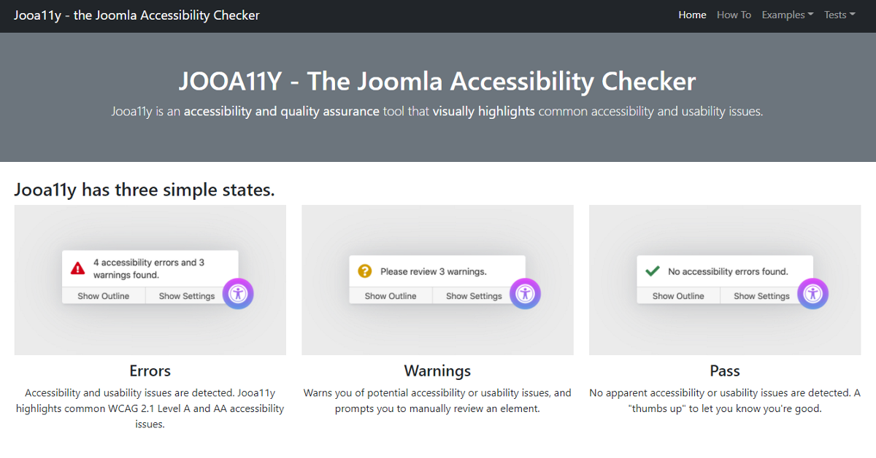This screenshot has height=458, width=876.
Task: Open the Examples dropdown menu
Action: (x=788, y=15)
